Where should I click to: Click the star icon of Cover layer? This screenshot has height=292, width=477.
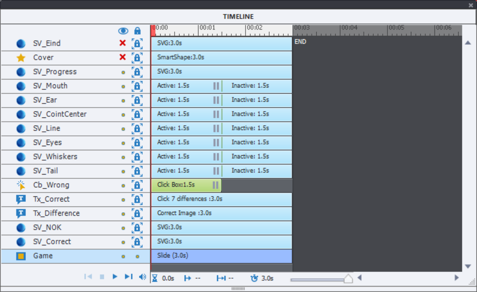(x=21, y=58)
